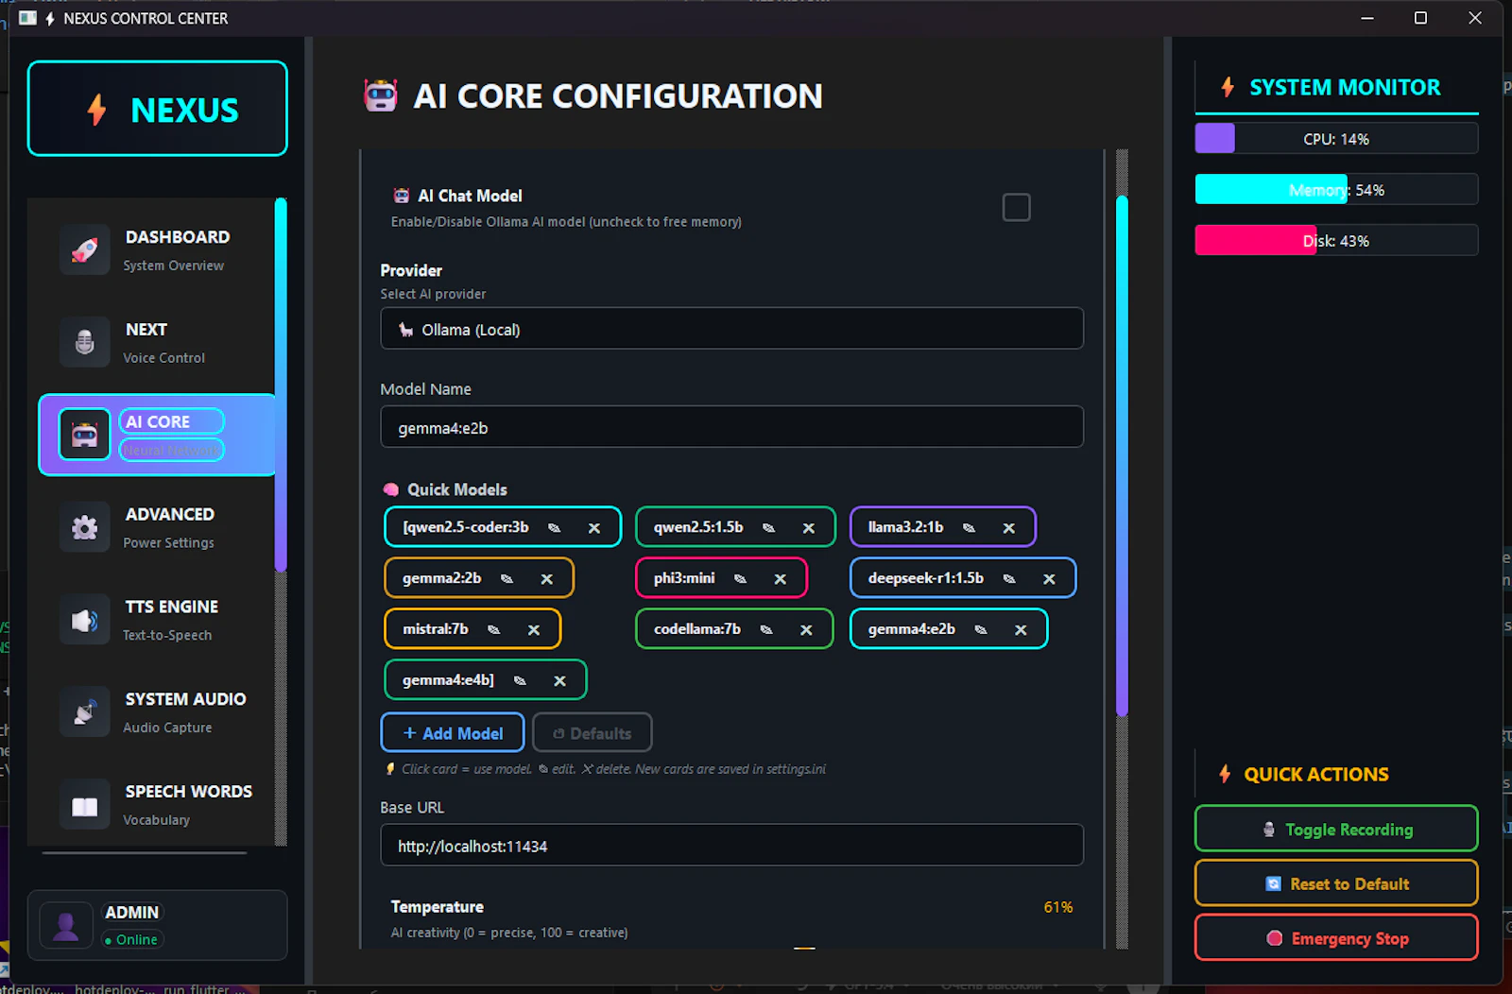Open the Provider dropdown Ollama (Local)
Image resolution: width=1512 pixels, height=994 pixels.
coord(731,329)
